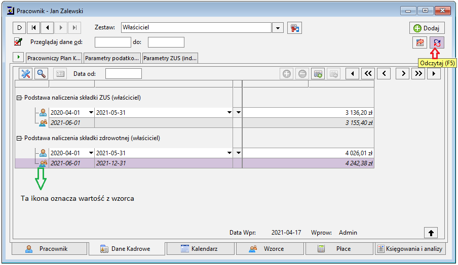The height and width of the screenshot is (265, 458).
Task: Click the edit pencil icon near Przeglądaj dane
Action: point(18,42)
